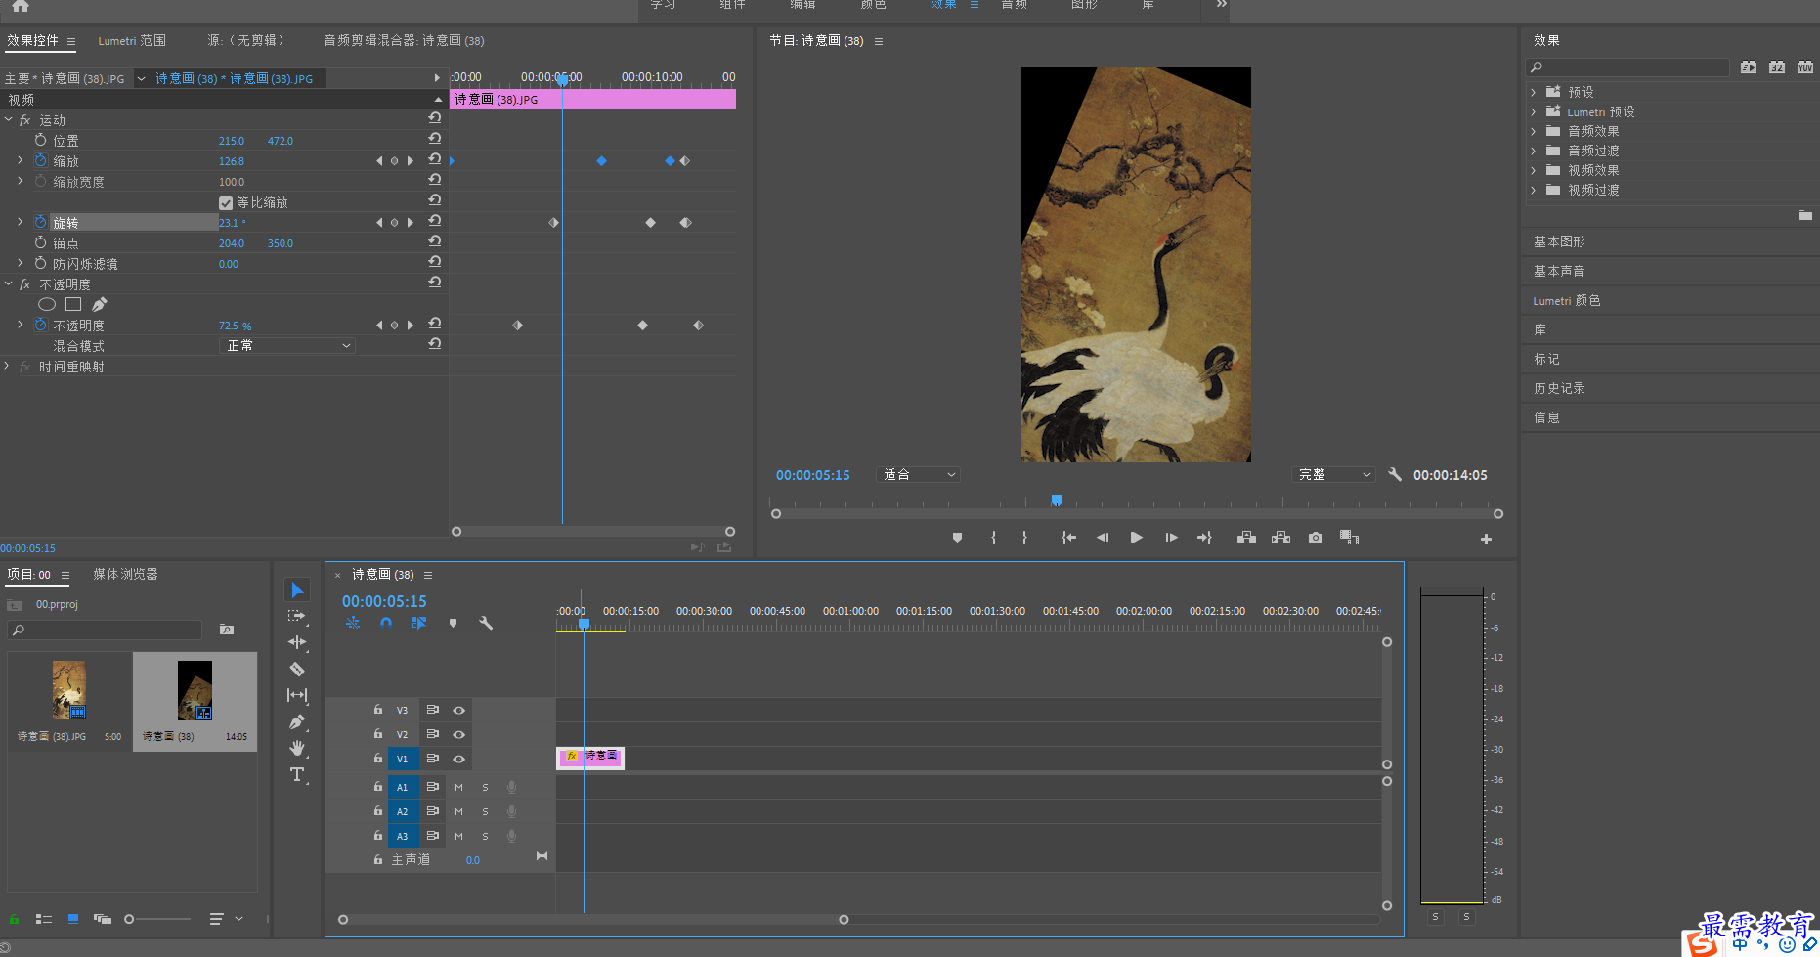The width and height of the screenshot is (1820, 957).
Task: Select free draw bezier mask pen
Action: click(100, 304)
